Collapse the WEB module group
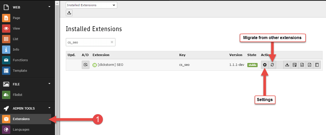The height and width of the screenshot is (135, 326). [49, 7]
